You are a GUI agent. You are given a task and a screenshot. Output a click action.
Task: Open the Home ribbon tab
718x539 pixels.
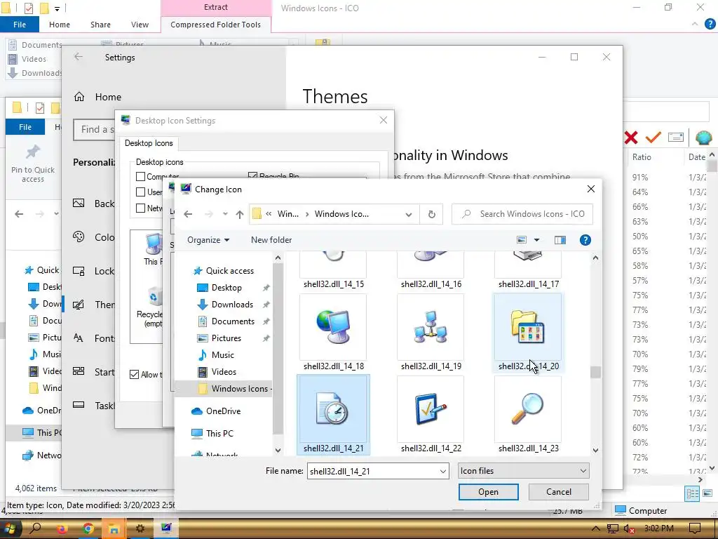click(60, 25)
